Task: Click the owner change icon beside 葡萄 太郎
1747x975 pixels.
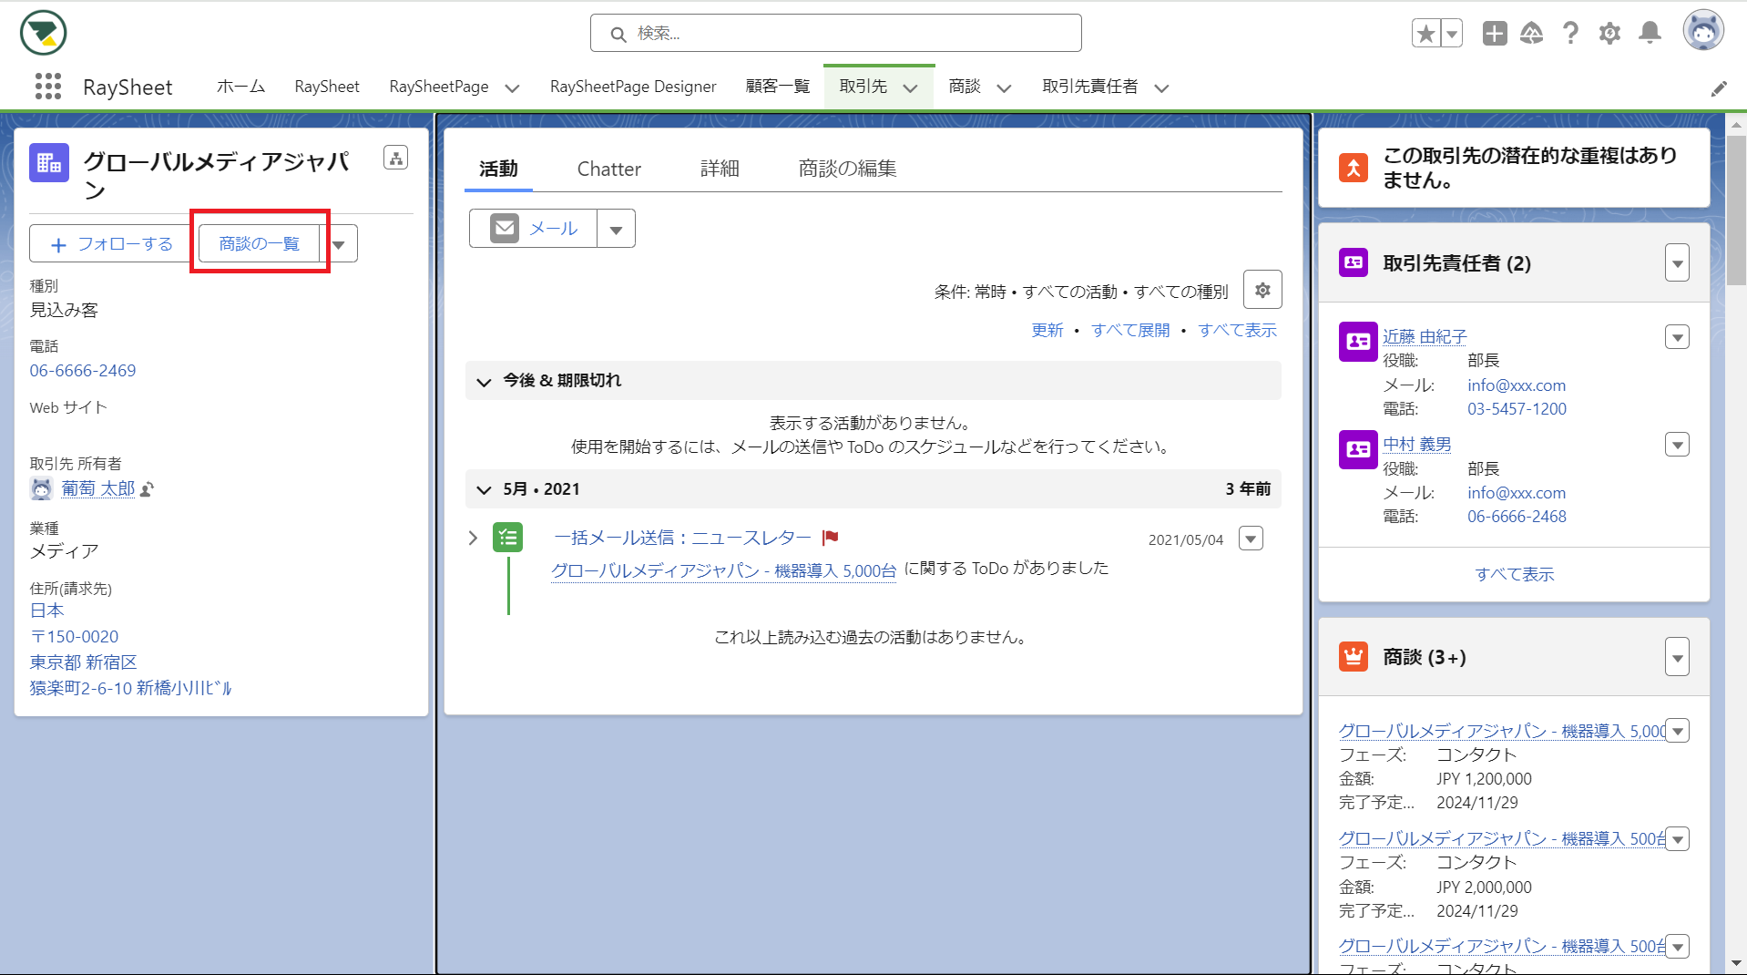Action: pos(148,489)
